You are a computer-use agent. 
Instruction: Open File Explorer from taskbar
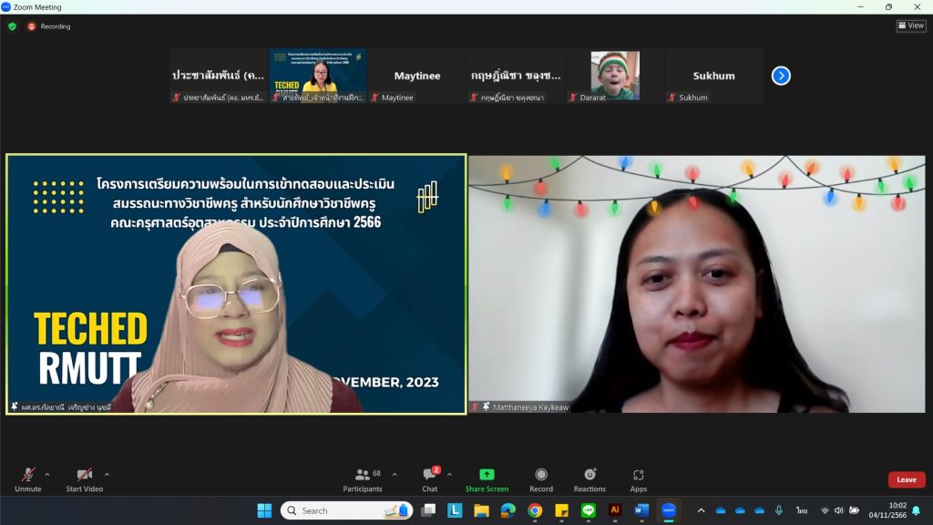coord(481,510)
